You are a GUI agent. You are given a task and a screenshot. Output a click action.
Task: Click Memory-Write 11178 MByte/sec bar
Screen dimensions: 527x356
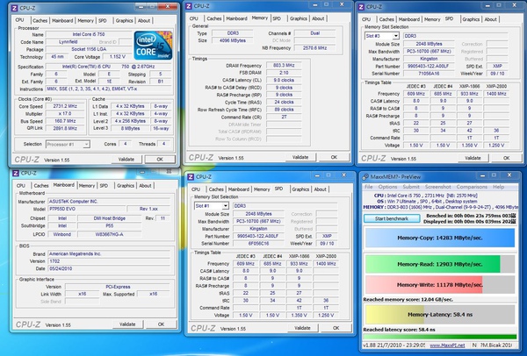[440, 285]
